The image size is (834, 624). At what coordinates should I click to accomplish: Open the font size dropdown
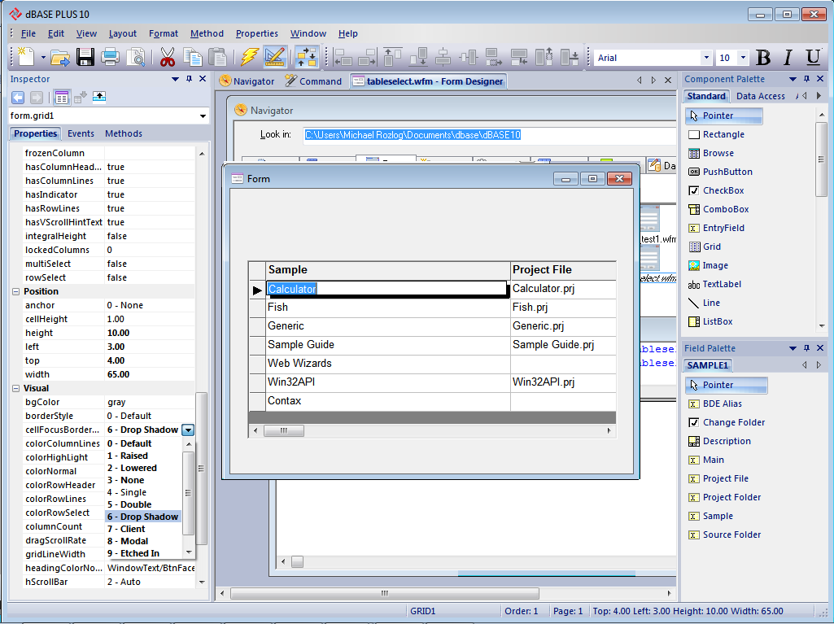point(743,58)
